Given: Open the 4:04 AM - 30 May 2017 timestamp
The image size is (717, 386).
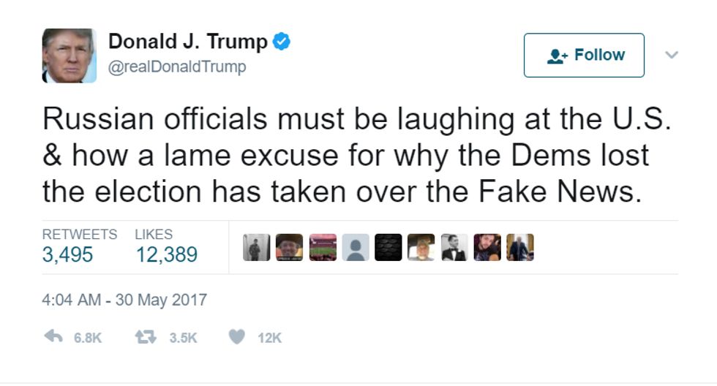Looking at the screenshot, I should (x=124, y=300).
